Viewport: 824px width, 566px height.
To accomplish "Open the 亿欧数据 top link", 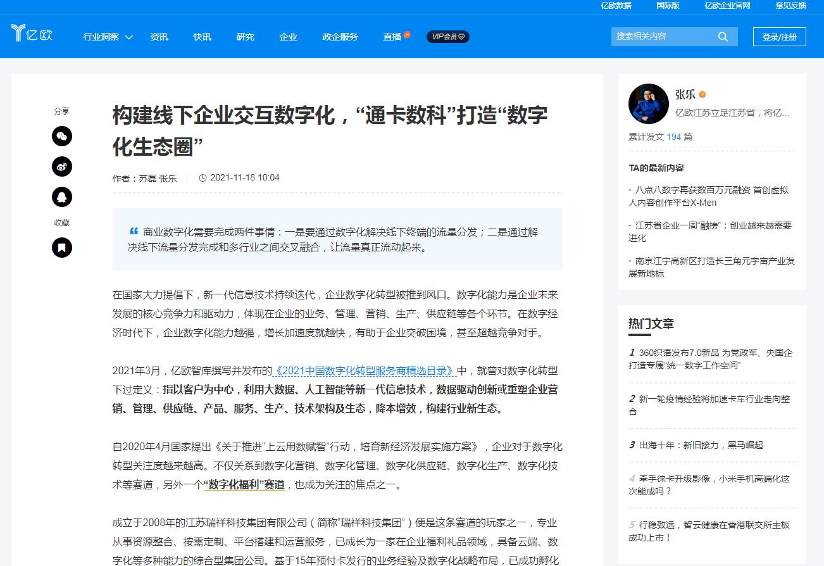I will tap(616, 6).
